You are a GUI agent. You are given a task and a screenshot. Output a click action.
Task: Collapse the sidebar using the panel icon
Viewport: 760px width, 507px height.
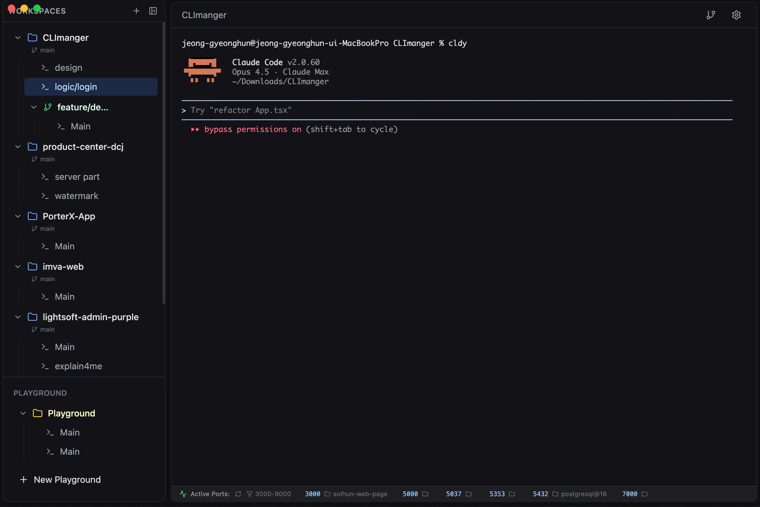point(153,11)
